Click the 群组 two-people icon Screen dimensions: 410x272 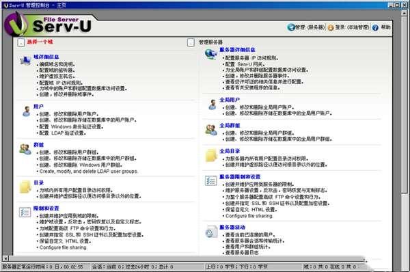click(25, 149)
